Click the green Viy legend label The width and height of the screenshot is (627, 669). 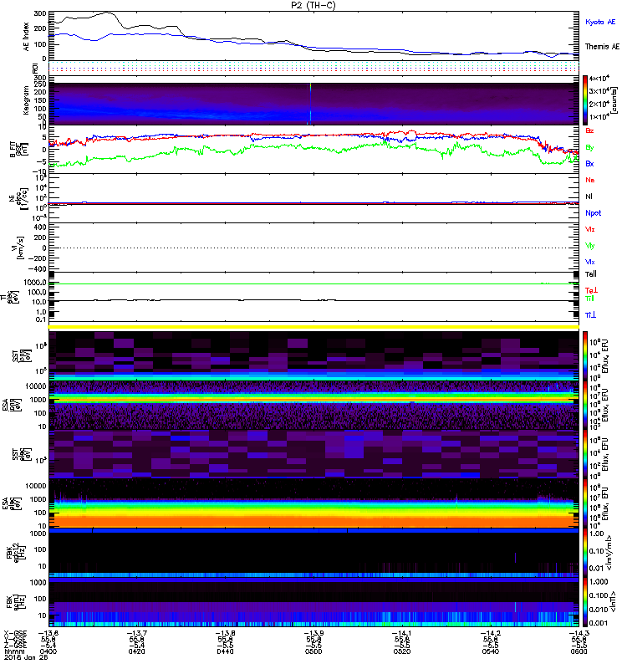click(x=590, y=246)
